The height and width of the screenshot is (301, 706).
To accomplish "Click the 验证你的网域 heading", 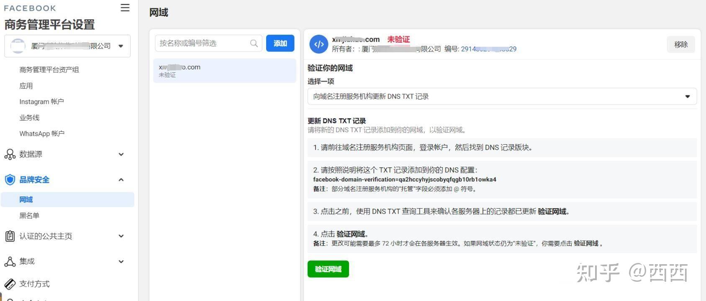I will (330, 68).
